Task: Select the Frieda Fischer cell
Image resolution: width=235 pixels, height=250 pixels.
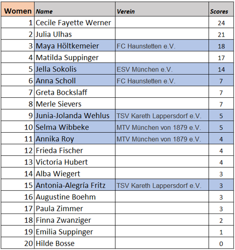Action: point(75,150)
